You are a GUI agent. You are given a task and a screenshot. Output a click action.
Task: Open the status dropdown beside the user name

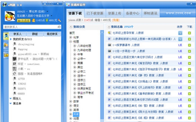pos(47,12)
